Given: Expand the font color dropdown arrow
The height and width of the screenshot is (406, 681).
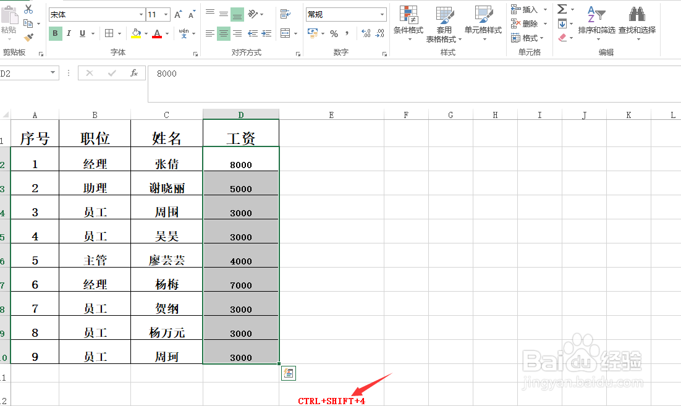Looking at the screenshot, I should coord(167,33).
